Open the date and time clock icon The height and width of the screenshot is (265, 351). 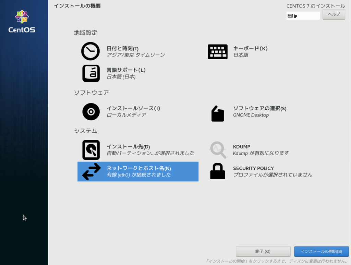[90, 51]
